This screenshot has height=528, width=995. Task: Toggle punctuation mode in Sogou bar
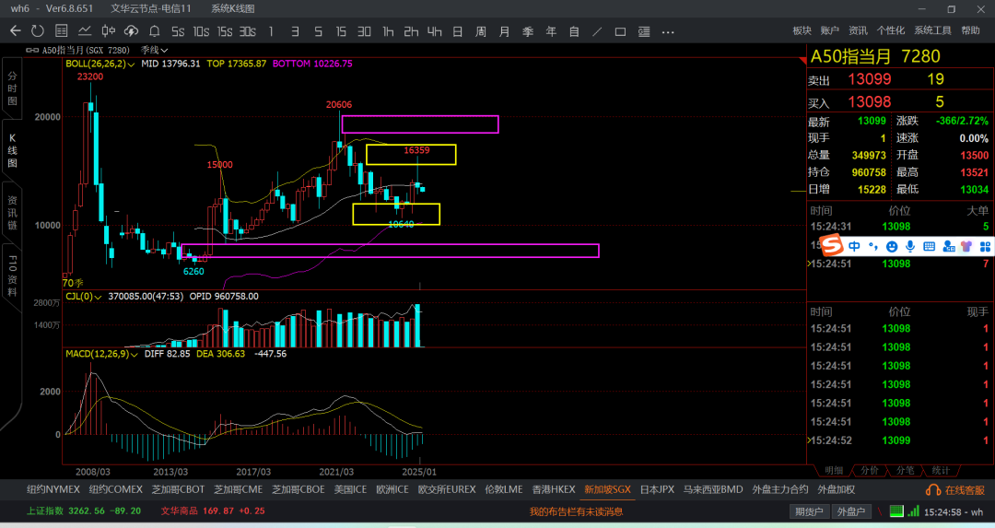(873, 246)
